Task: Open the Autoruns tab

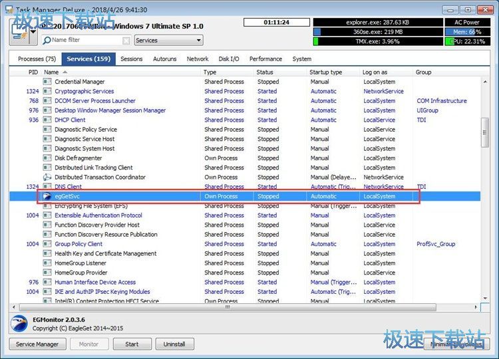Action: (164, 59)
